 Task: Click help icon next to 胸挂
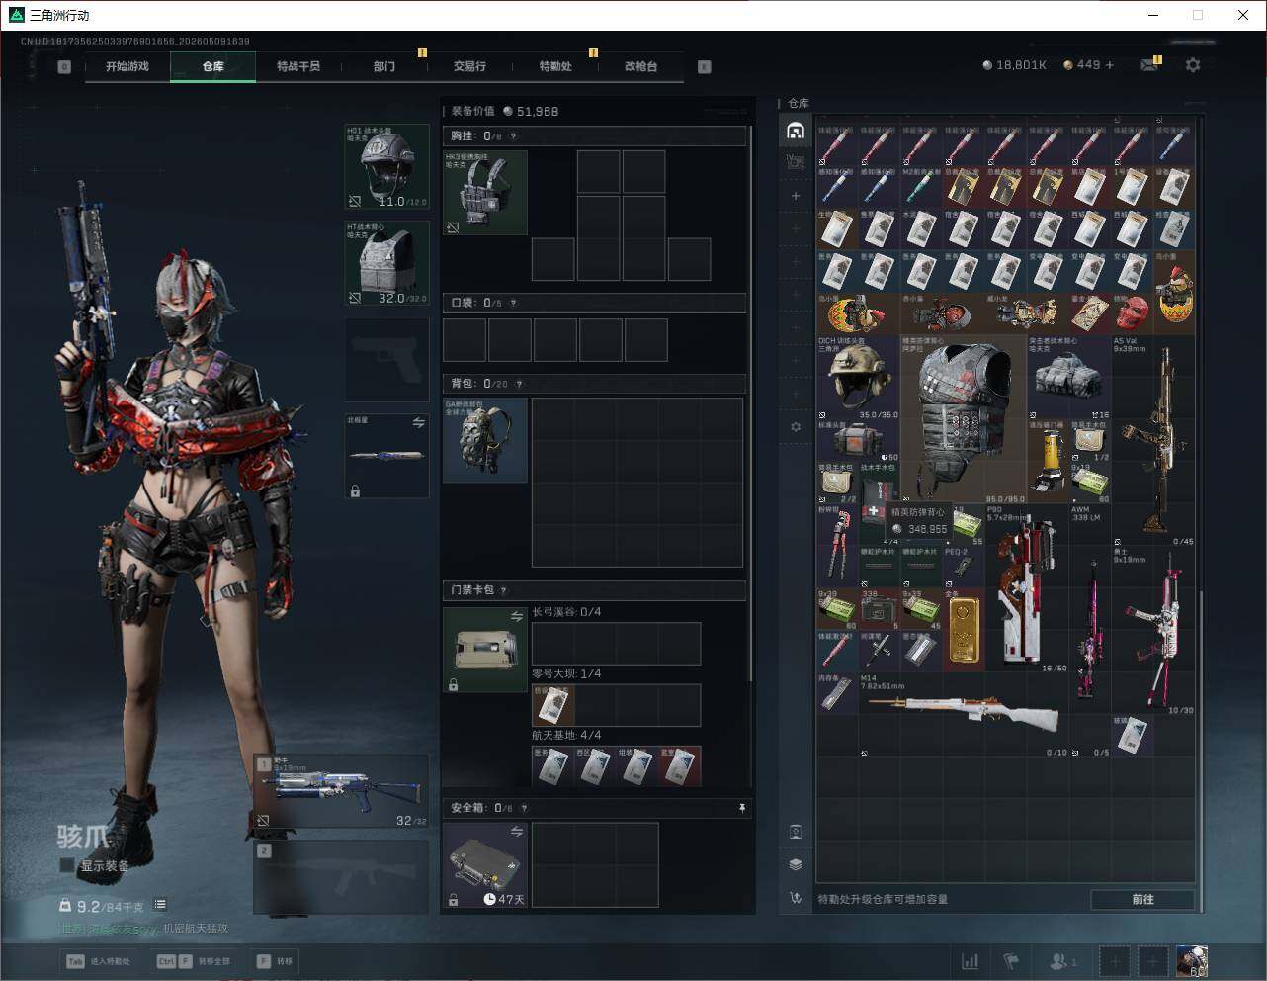point(513,136)
